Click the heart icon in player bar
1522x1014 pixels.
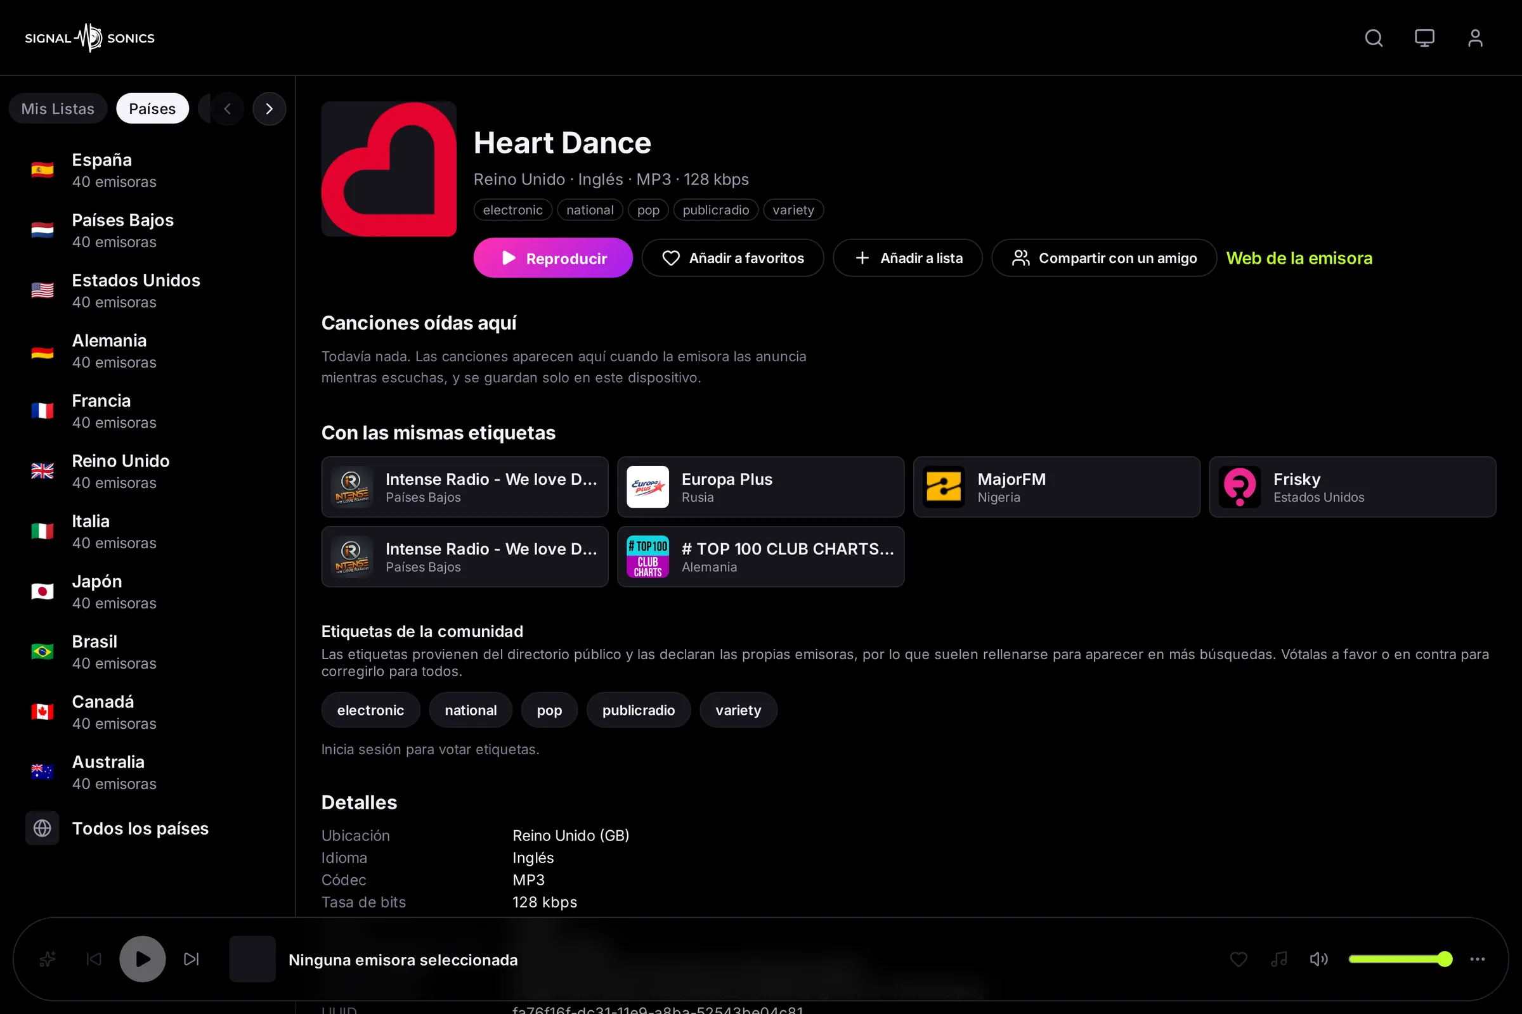[x=1239, y=959]
